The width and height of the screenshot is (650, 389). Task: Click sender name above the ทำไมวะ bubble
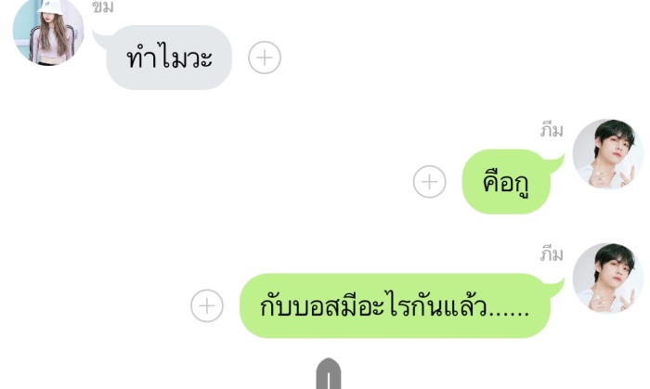click(102, 6)
